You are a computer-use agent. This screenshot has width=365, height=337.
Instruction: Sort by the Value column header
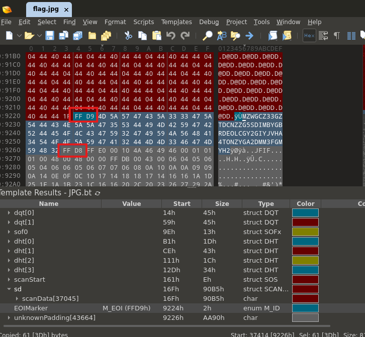point(132,204)
